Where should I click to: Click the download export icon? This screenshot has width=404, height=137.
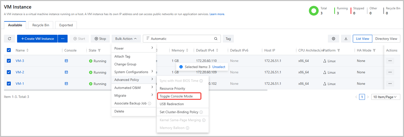[346, 39]
